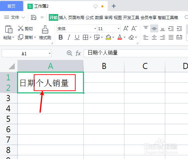Click the Name Box showing A1
The height and width of the screenshot is (159, 188).
point(26,53)
